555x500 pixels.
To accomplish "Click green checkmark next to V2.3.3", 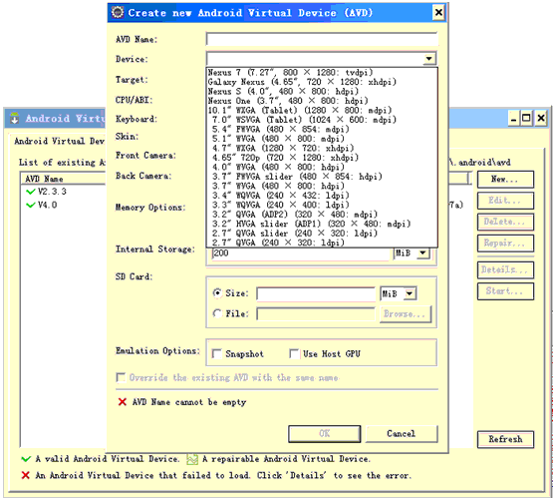I will click(x=31, y=192).
